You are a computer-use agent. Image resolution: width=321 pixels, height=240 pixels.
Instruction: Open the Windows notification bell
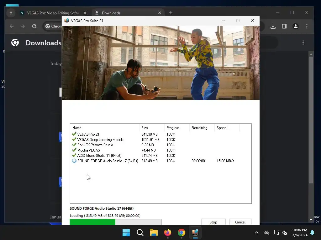(x=313, y=232)
